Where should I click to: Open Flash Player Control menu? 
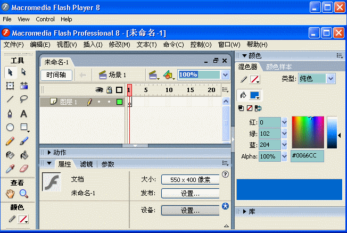45,19
